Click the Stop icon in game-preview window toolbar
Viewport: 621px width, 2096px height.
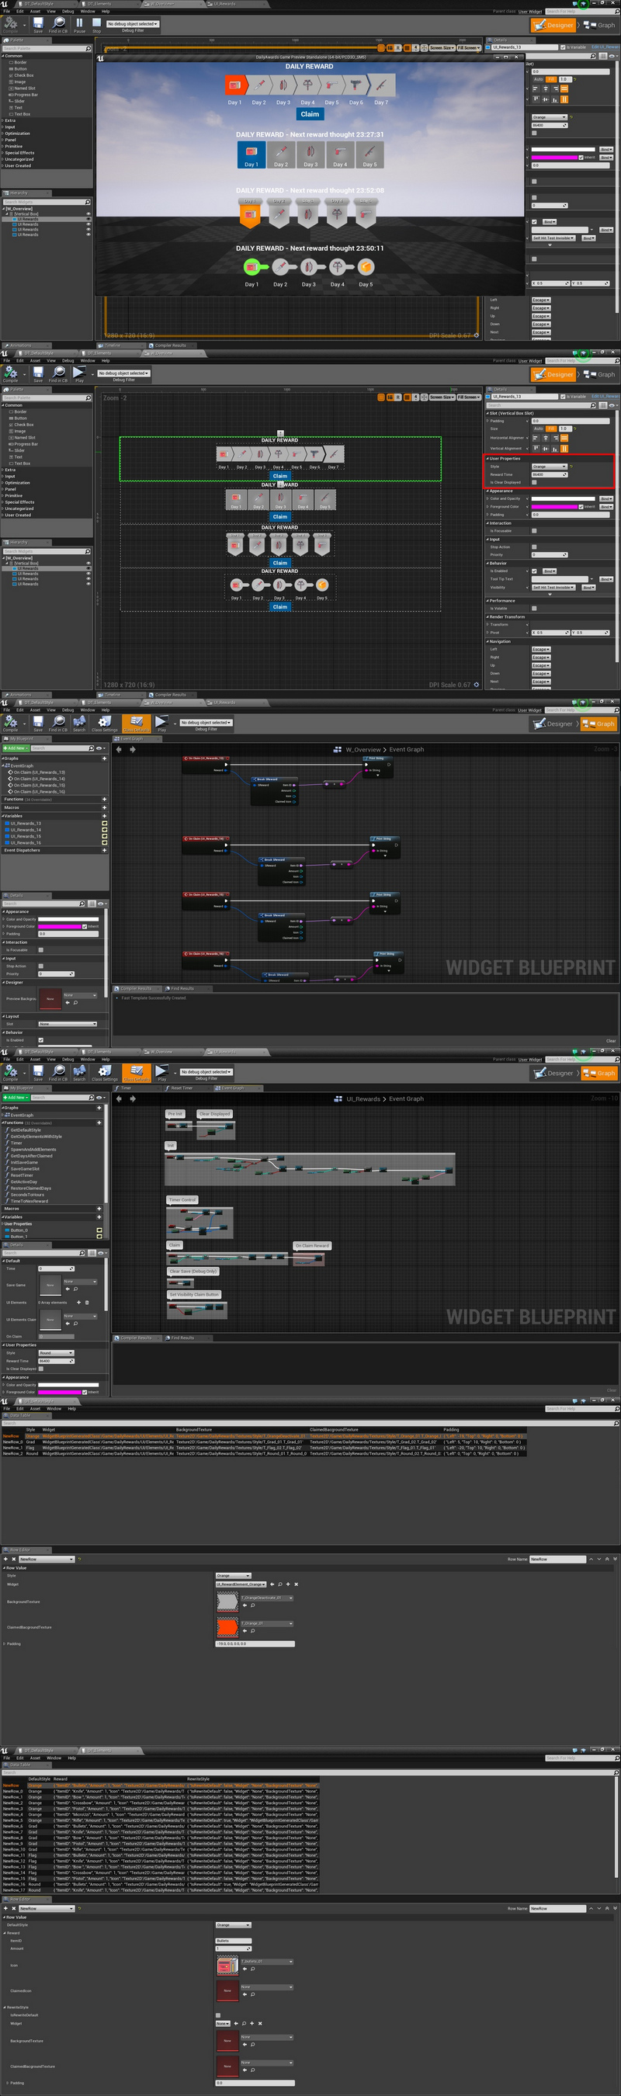(97, 23)
